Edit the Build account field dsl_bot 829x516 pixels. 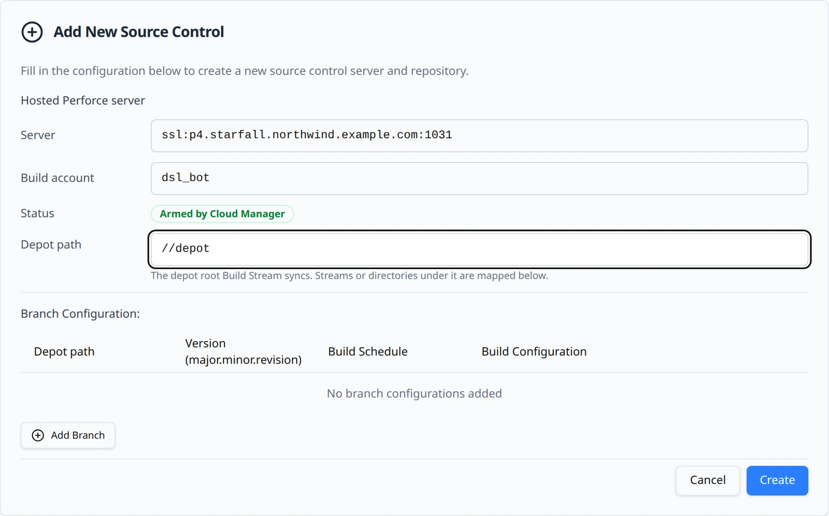(479, 179)
